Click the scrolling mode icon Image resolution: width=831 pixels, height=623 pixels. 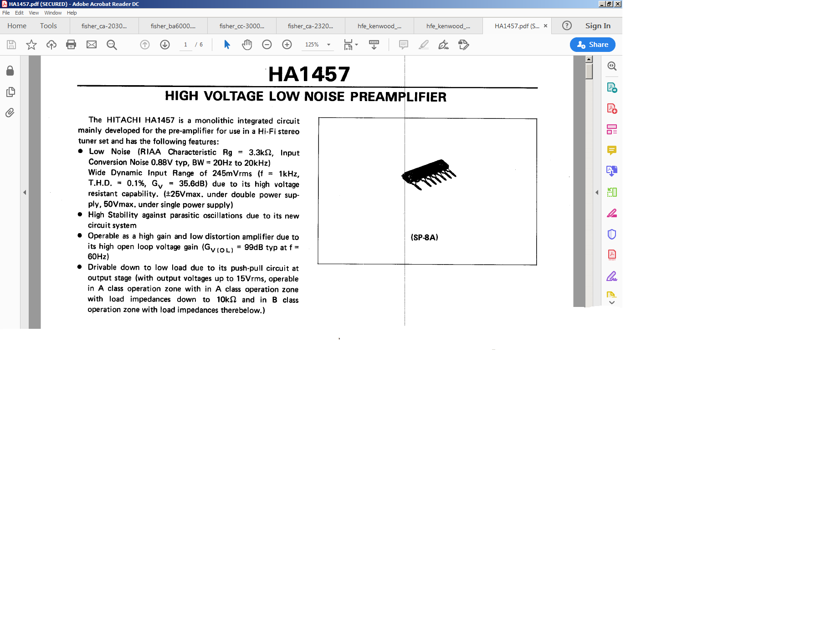[x=374, y=45]
